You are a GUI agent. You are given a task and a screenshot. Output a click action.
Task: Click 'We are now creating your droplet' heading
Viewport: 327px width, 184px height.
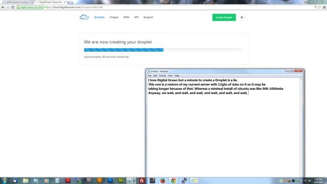click(118, 42)
